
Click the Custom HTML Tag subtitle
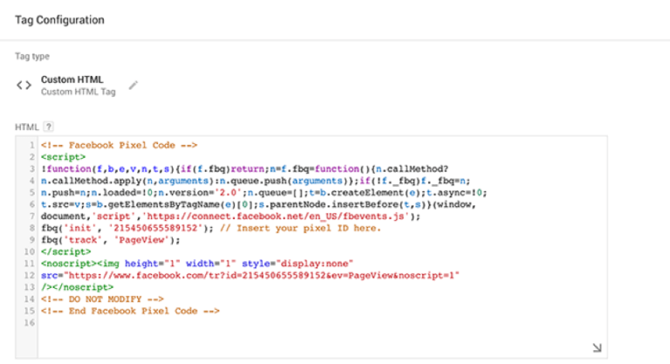tap(79, 92)
